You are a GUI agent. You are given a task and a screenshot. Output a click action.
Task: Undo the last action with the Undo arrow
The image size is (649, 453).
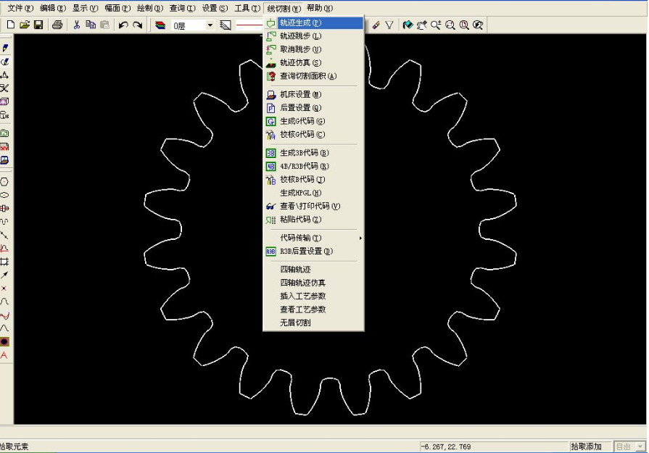coord(123,25)
